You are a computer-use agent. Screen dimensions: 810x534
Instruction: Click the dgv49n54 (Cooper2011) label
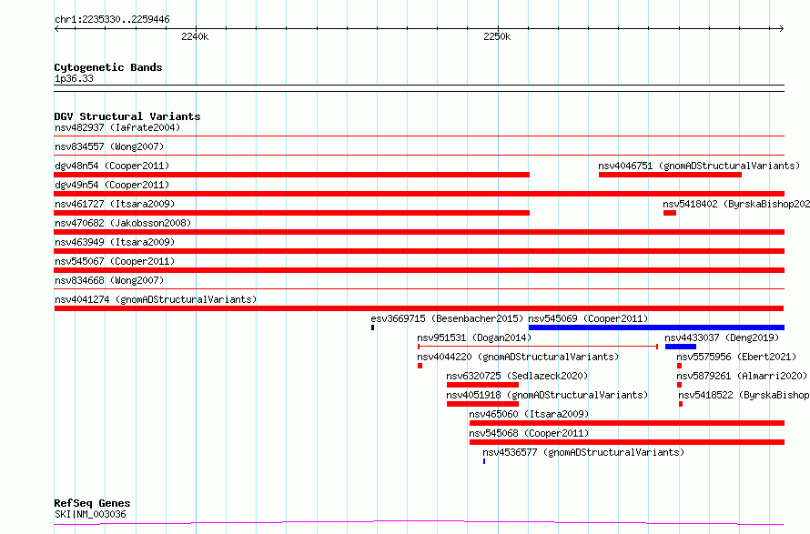[x=112, y=185]
